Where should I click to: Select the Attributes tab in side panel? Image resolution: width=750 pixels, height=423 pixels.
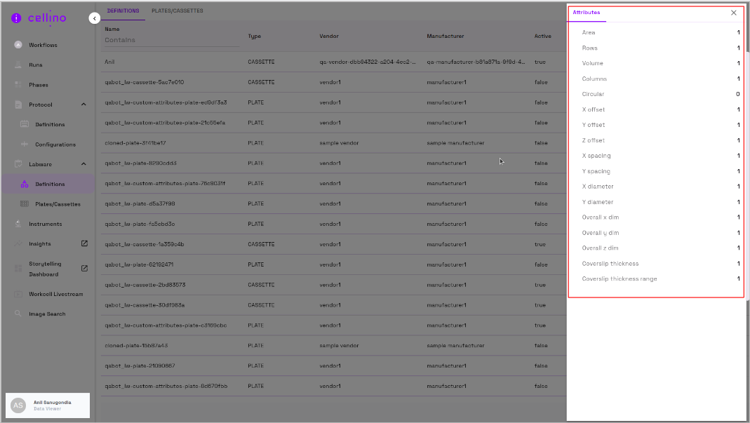click(587, 13)
